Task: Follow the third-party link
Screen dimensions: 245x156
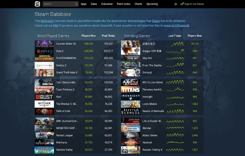Action: point(47,21)
